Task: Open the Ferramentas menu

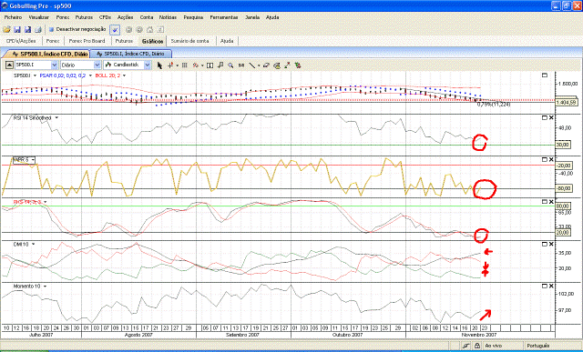Action: (x=224, y=17)
